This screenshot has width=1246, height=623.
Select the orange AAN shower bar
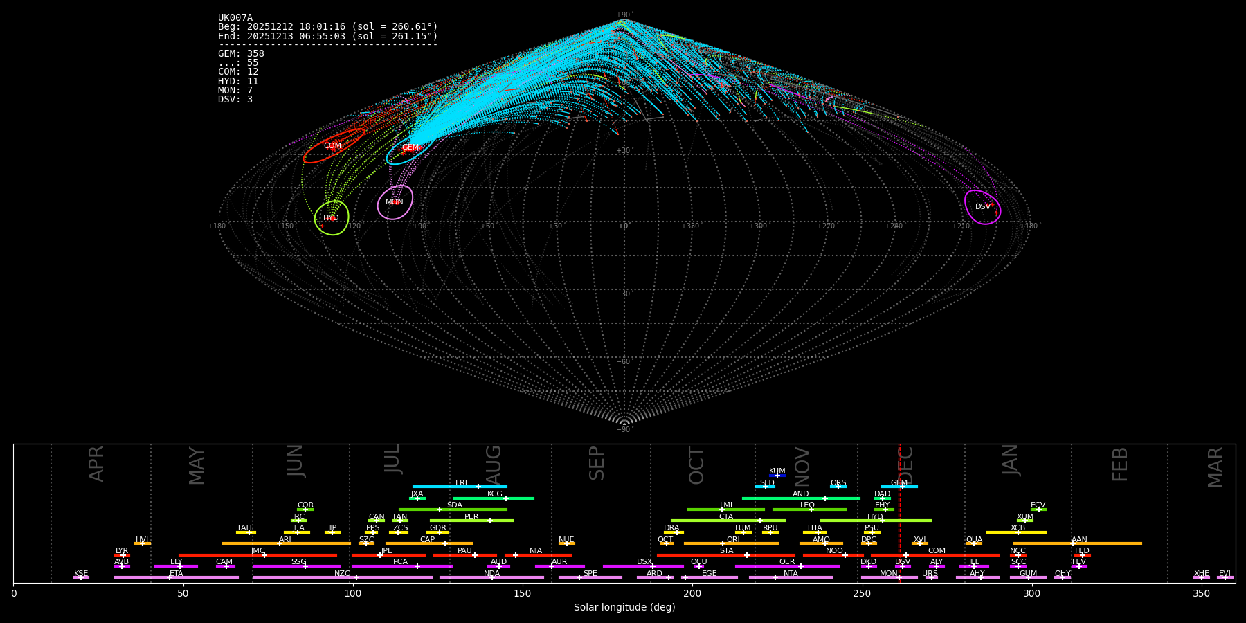(x=1078, y=543)
